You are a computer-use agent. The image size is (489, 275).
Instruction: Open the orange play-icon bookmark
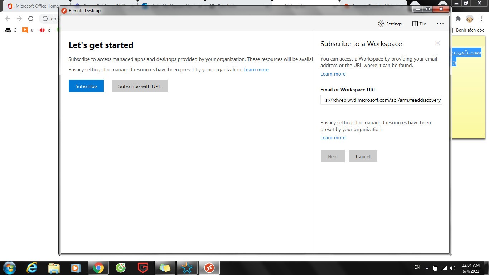tap(28, 30)
